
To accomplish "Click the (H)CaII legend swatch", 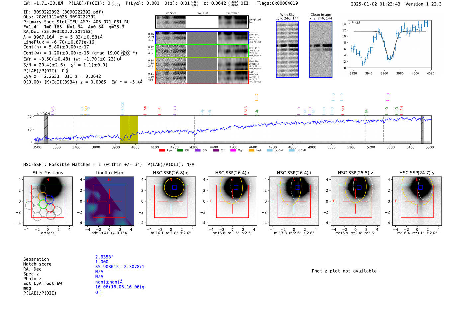I will pyautogui.click(x=291, y=151).
